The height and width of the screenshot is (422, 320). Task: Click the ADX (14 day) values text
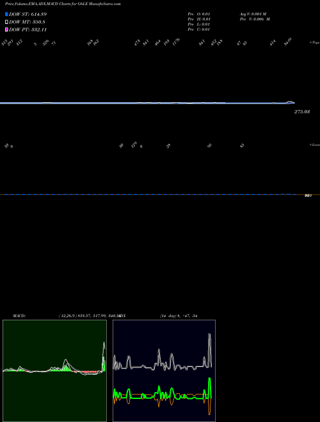(x=179, y=316)
